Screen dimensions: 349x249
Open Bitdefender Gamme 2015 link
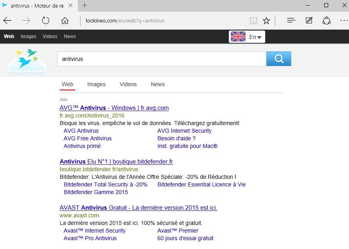[x=96, y=192]
